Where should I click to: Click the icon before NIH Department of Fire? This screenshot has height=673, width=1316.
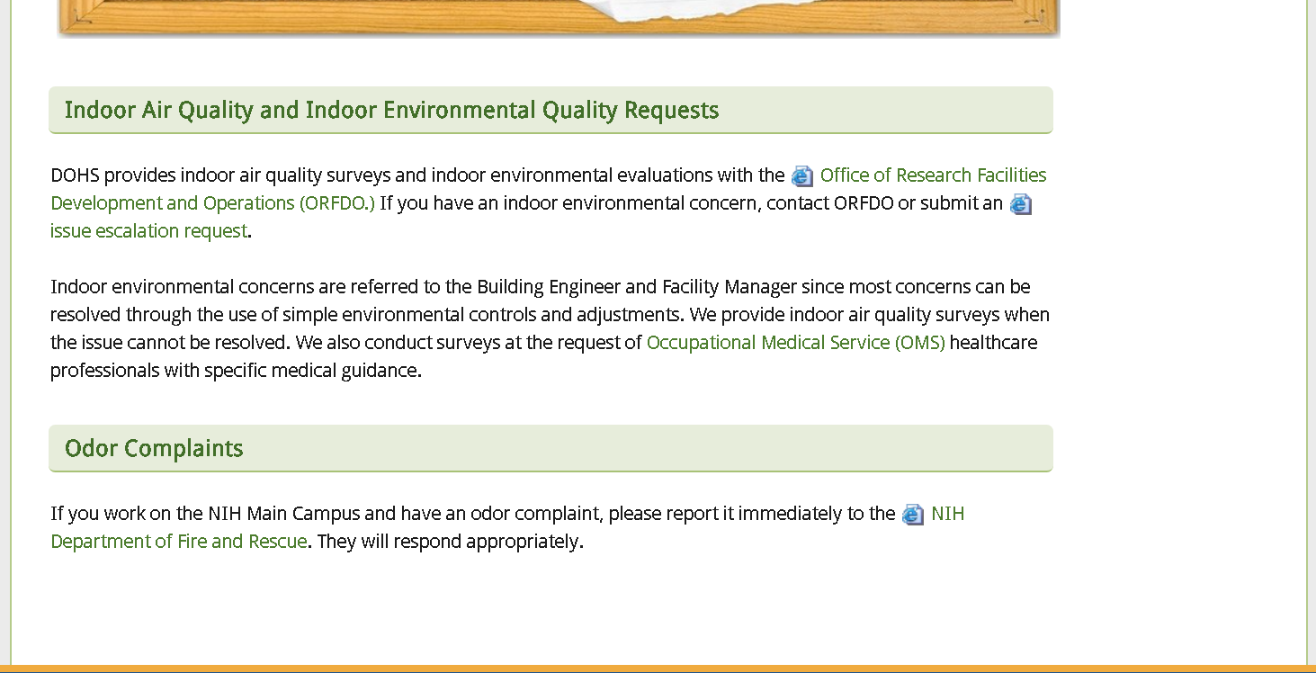click(x=912, y=515)
